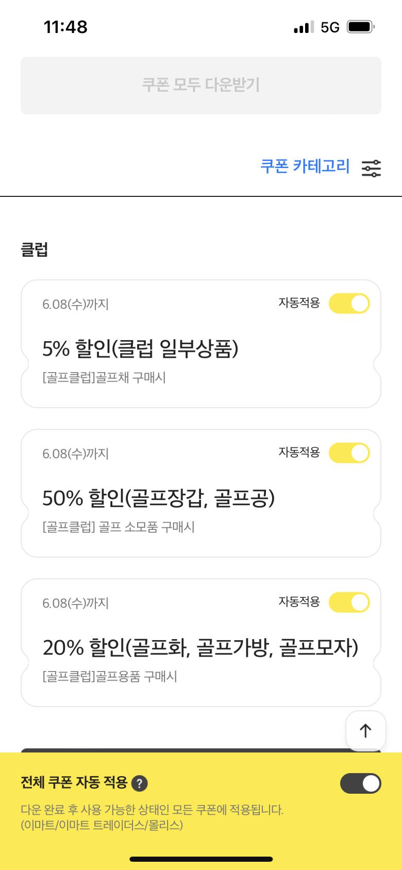Tap the battery status icon
402x870 pixels.
(x=360, y=27)
